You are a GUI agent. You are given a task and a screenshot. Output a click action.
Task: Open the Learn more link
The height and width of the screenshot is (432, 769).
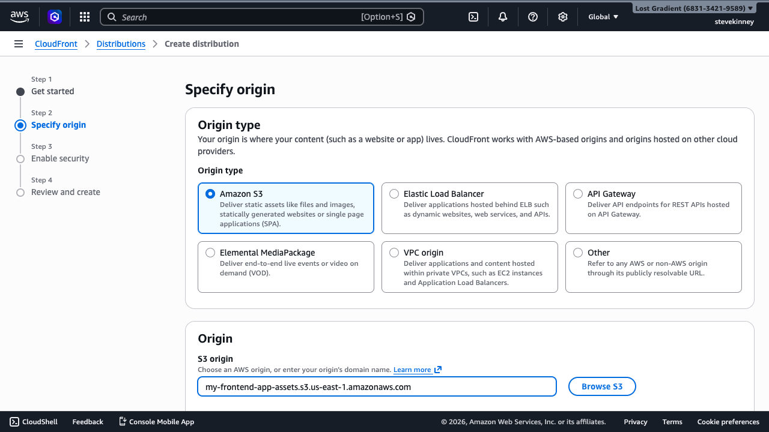coord(412,370)
